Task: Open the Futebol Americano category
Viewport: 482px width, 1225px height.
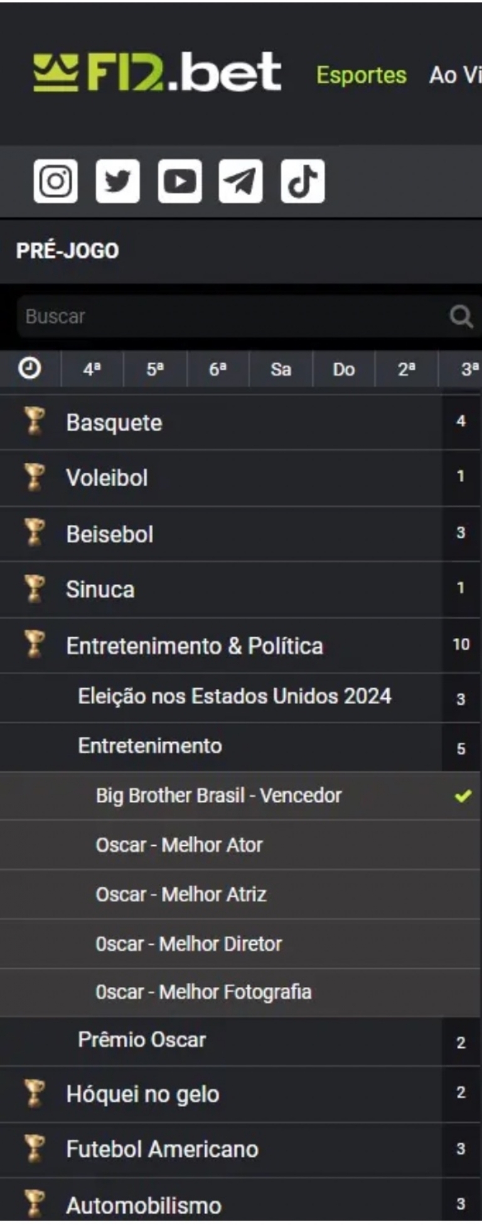Action: point(162,1150)
